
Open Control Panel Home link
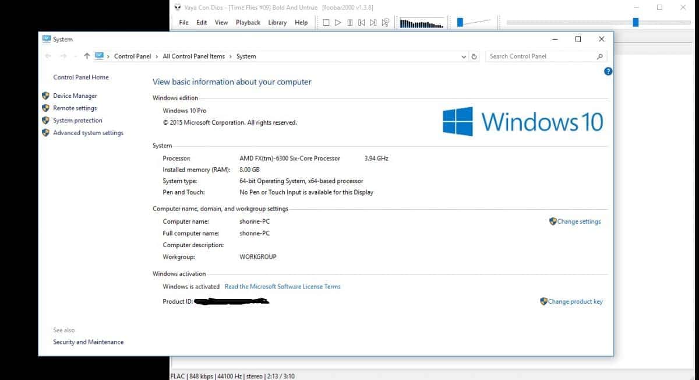pyautogui.click(x=81, y=78)
